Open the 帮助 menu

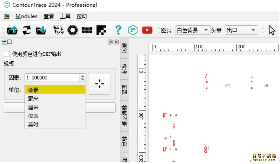tap(81, 16)
